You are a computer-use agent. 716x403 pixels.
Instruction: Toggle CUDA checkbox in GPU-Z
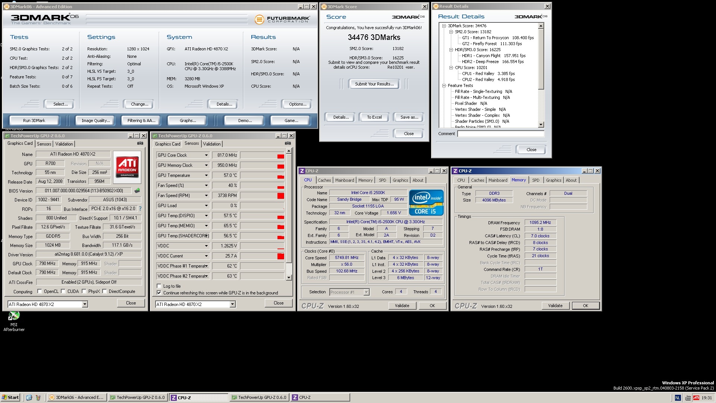tap(63, 291)
